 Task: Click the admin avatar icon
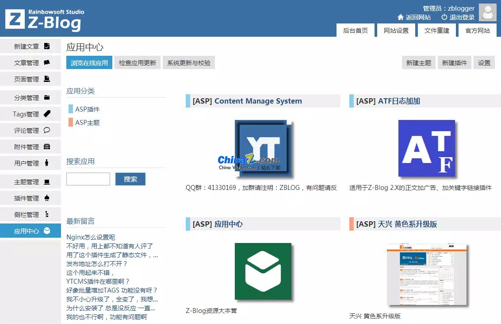coord(488,12)
